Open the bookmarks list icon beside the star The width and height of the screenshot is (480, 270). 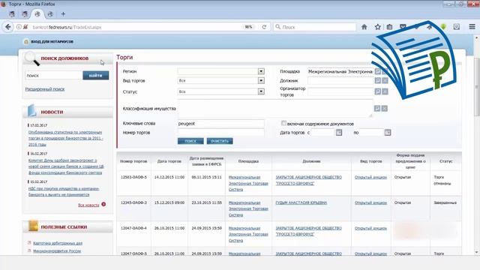389,27
